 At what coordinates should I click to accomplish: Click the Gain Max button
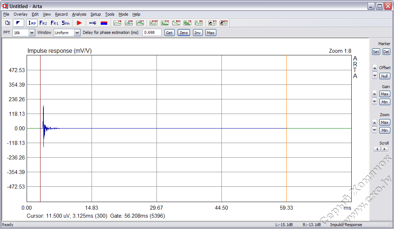(385, 94)
